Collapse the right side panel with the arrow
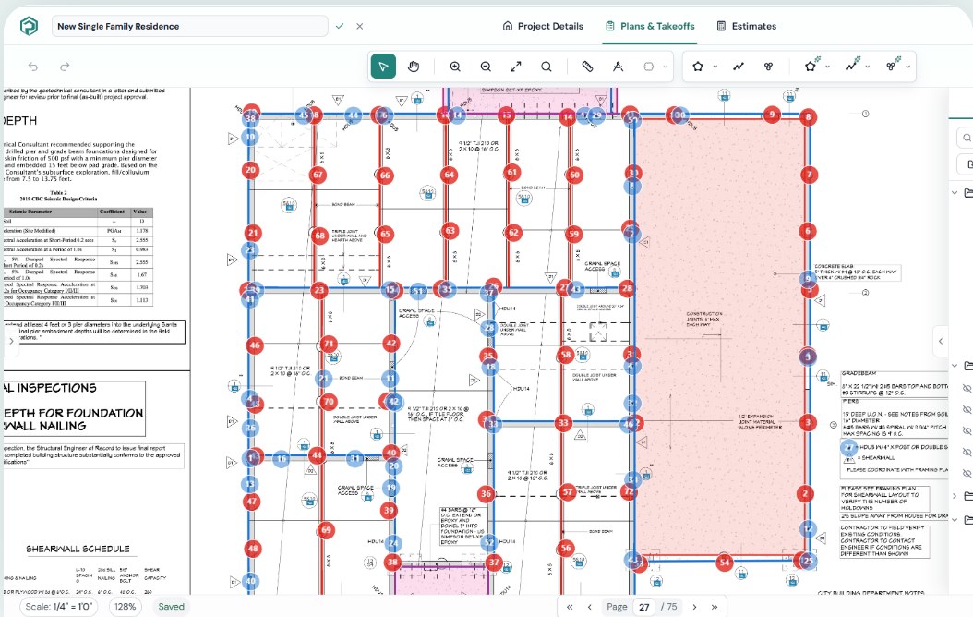This screenshot has width=973, height=617. coord(941,341)
